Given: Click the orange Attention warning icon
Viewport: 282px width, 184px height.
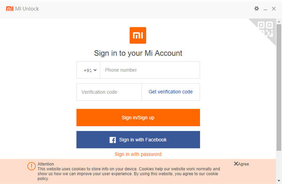Looking at the screenshot, I should click(x=31, y=166).
